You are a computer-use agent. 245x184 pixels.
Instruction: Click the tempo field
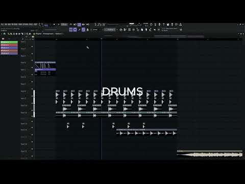pos(64,25)
